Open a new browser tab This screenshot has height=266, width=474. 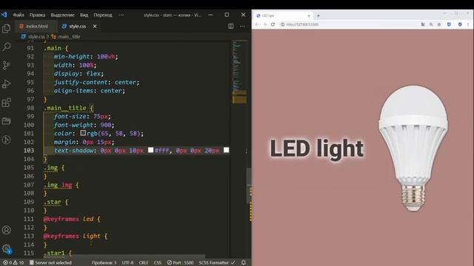point(318,16)
